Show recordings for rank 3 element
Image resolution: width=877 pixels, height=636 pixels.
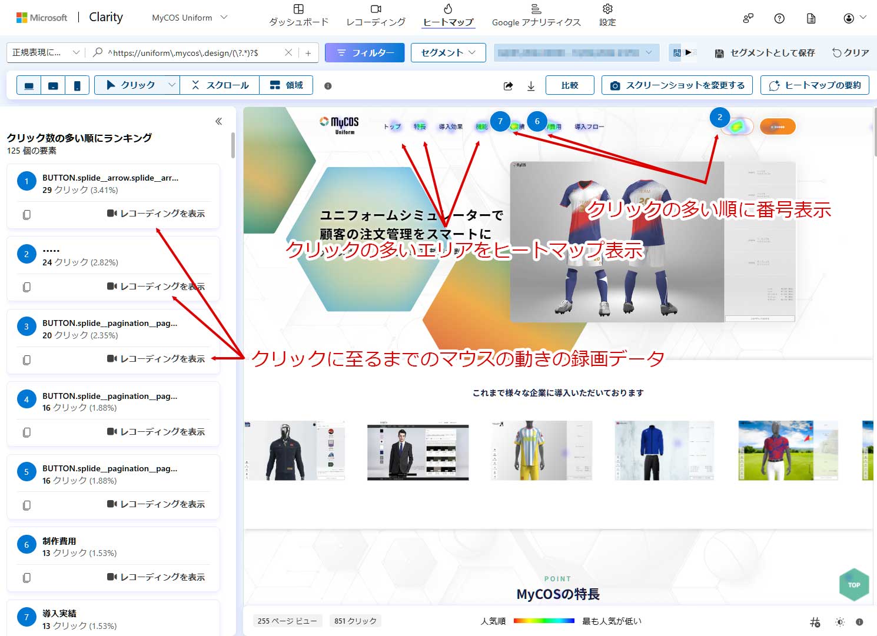click(x=156, y=359)
